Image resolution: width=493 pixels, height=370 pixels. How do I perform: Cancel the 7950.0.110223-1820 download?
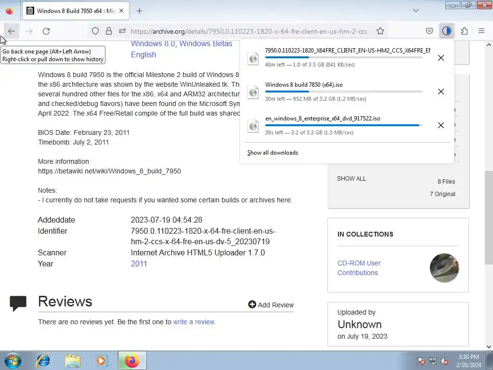point(441,58)
